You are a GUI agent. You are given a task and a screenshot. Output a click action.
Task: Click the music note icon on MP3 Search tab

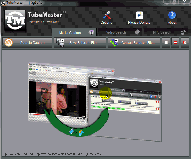pos(183,32)
